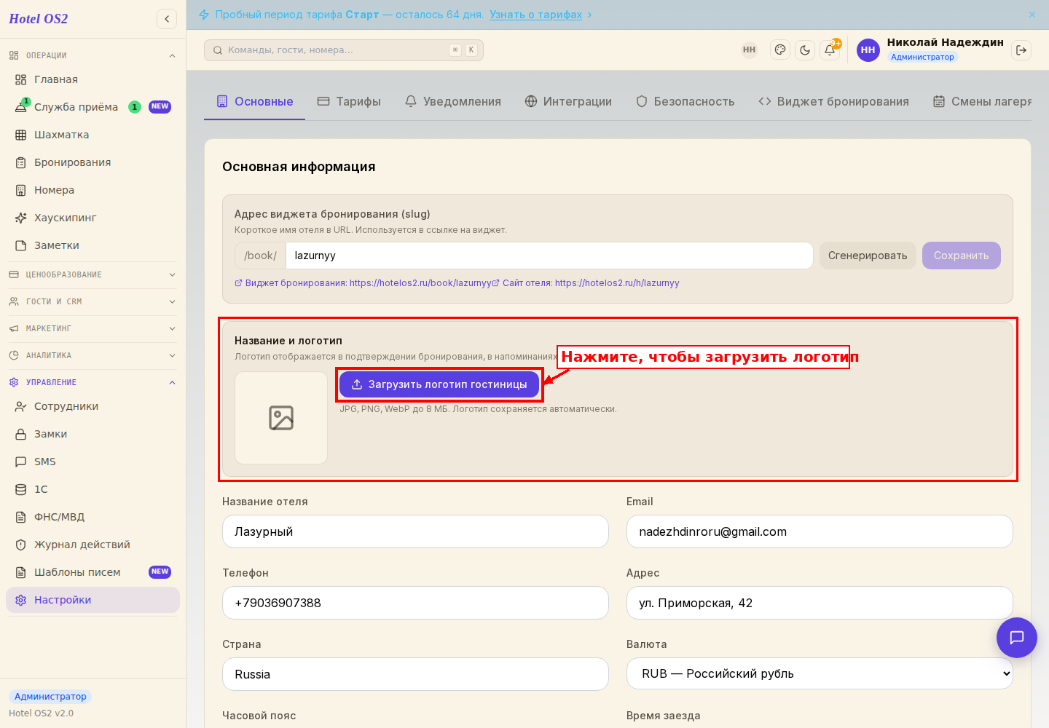Open Служба приёма in sidebar
Screen dimensions: 1049x728
pyautogui.click(x=93, y=107)
